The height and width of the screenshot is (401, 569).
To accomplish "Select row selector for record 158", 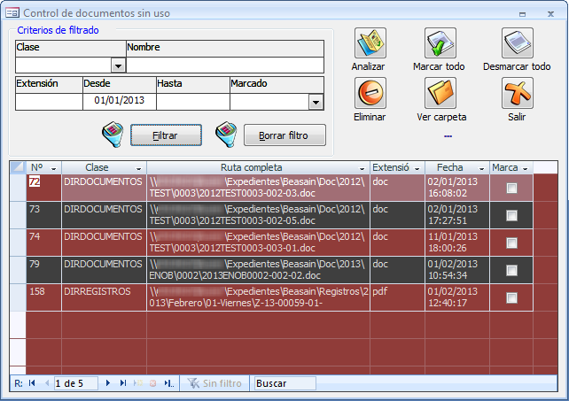I will pyautogui.click(x=18, y=297).
